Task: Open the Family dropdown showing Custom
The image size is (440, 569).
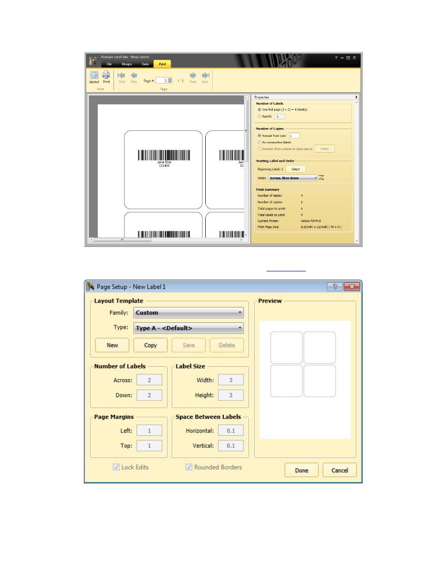Action: [189, 312]
